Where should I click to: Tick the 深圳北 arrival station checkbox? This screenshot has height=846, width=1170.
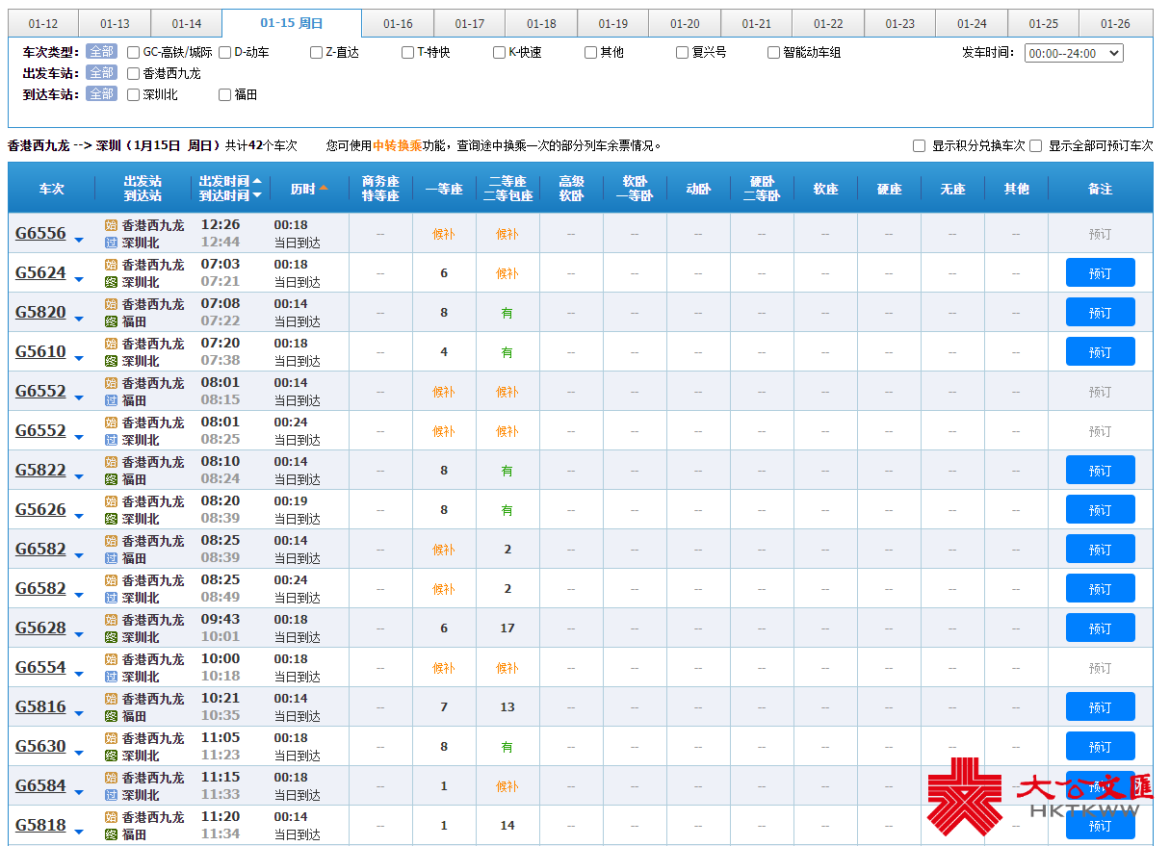[x=134, y=94]
